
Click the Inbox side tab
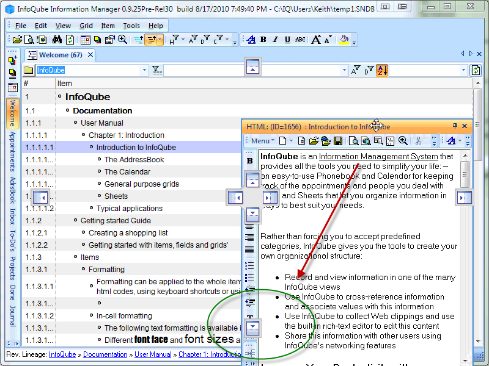12,216
